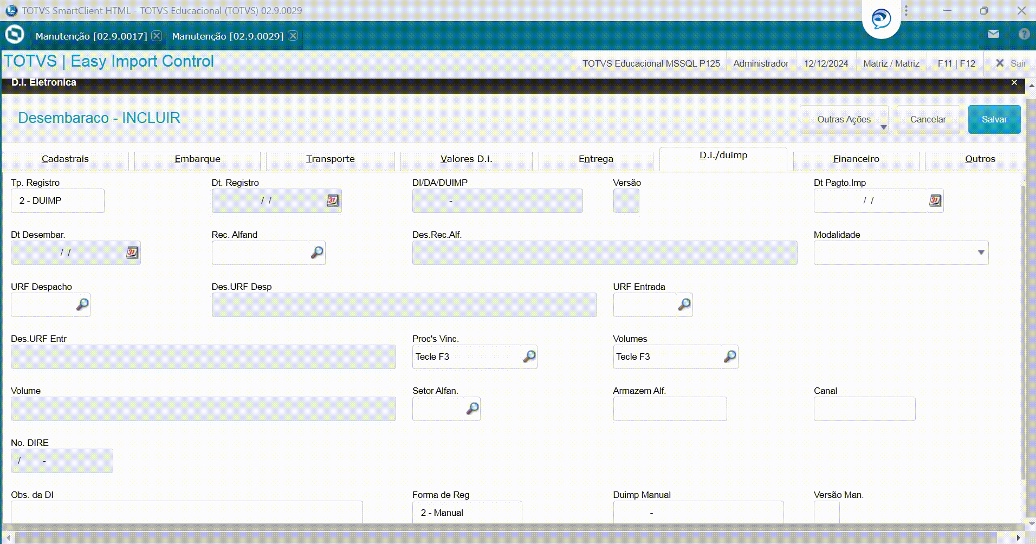Screen dimensions: 1036x544
Task: Click TOTVS Educacional MSSQL P125 environment
Action: click(651, 63)
